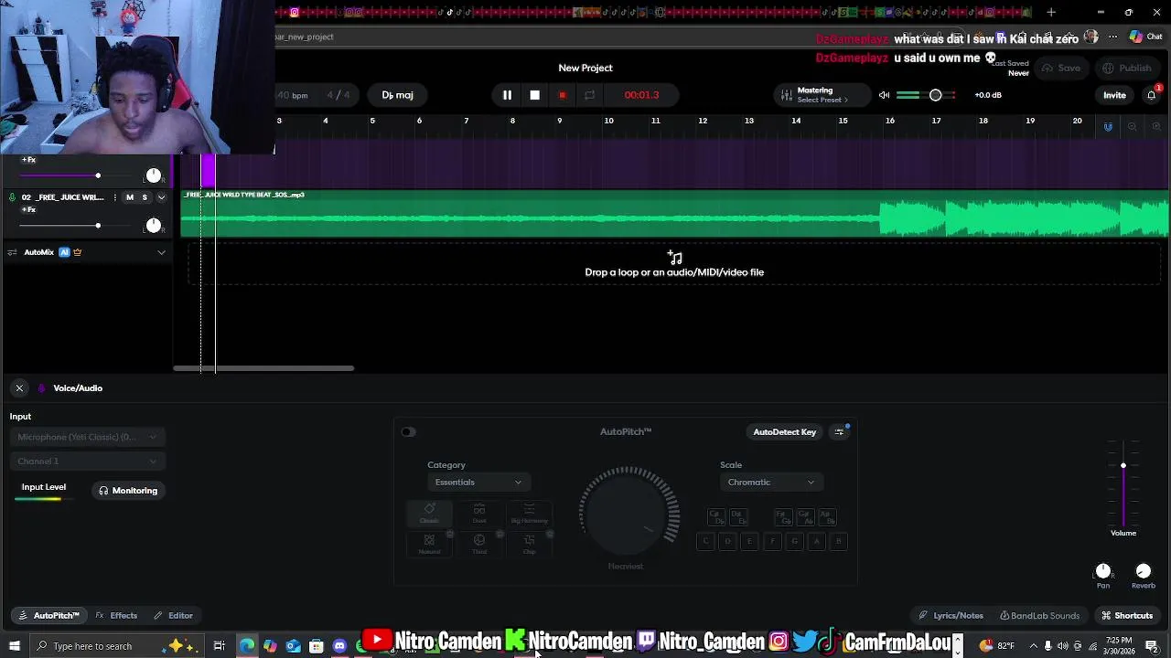The height and width of the screenshot is (658, 1171).
Task: Select the Classic AutoPitch preset
Action: [x=429, y=515]
